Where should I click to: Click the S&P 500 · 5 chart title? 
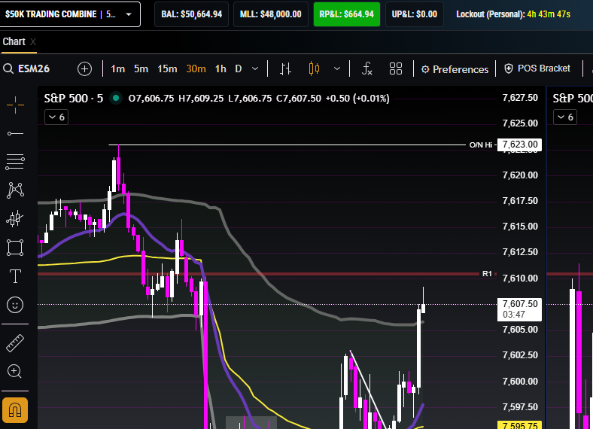click(x=73, y=99)
